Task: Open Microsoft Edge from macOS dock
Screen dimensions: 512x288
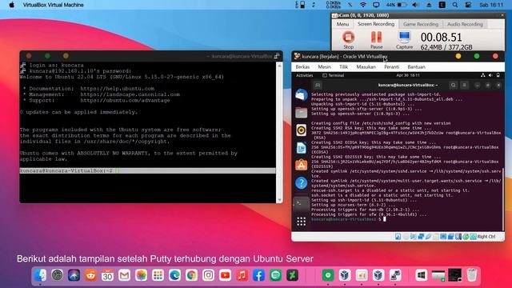Action: (174, 275)
